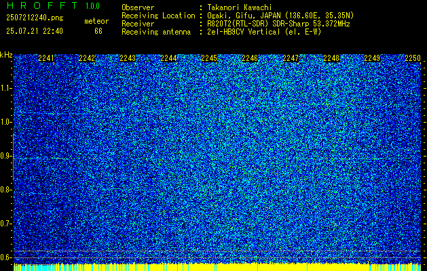This screenshot has width=427, height=271.
Task: Click the date stamp 25.07.21 22:40
Action: tap(35, 31)
